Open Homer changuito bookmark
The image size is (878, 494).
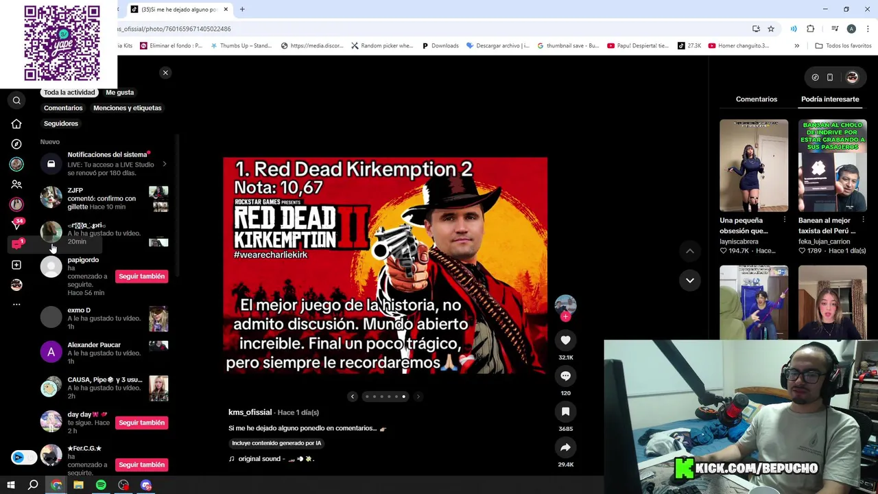point(738,46)
